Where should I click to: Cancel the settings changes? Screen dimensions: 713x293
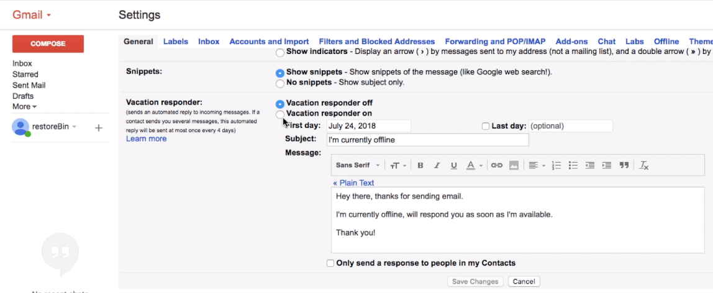coord(524,282)
